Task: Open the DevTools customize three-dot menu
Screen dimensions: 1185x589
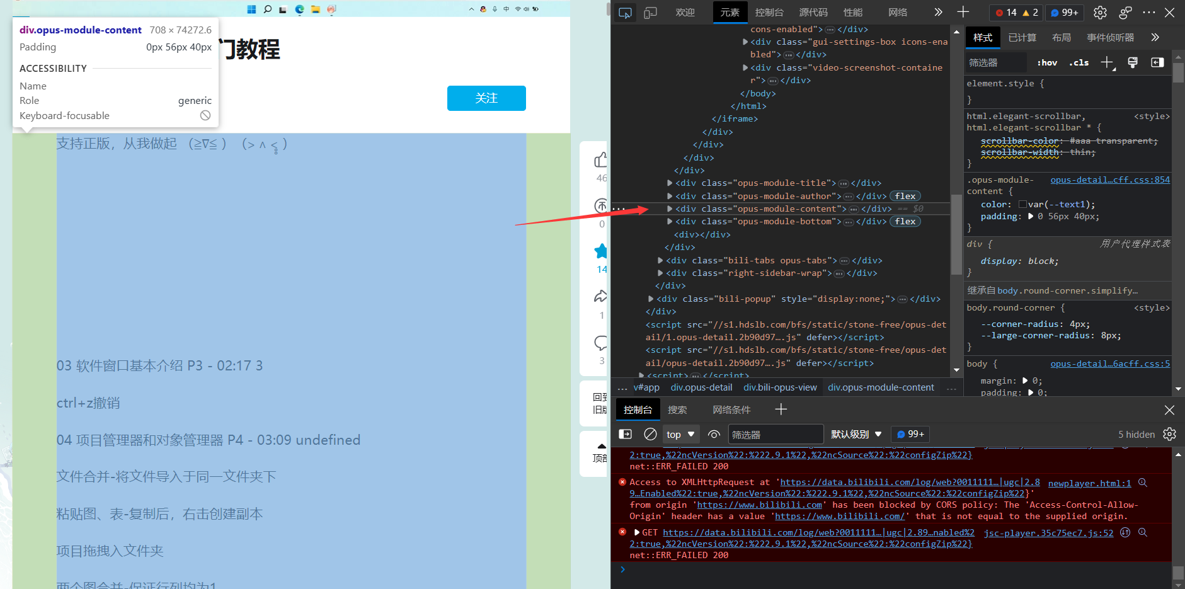Action: pos(1149,13)
